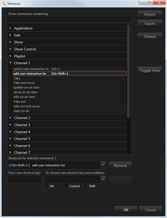Viewport: 167px width, 218px height.
Task: Click the Import button
Action: (150, 14)
